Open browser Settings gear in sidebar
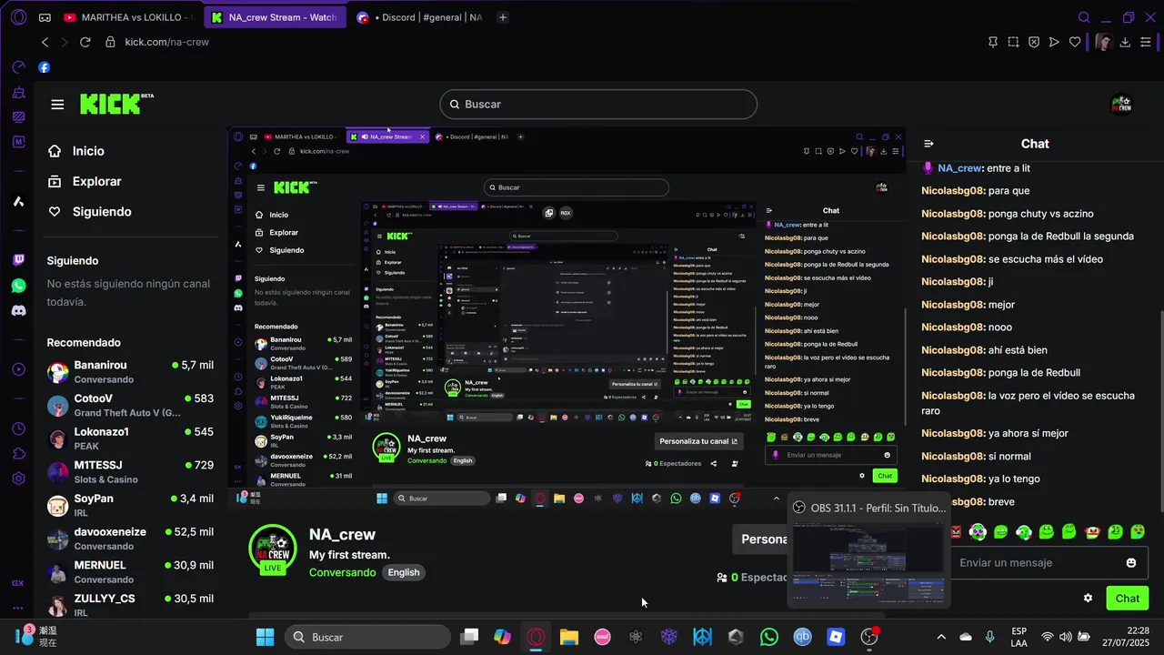The width and height of the screenshot is (1164, 655). (x=18, y=479)
